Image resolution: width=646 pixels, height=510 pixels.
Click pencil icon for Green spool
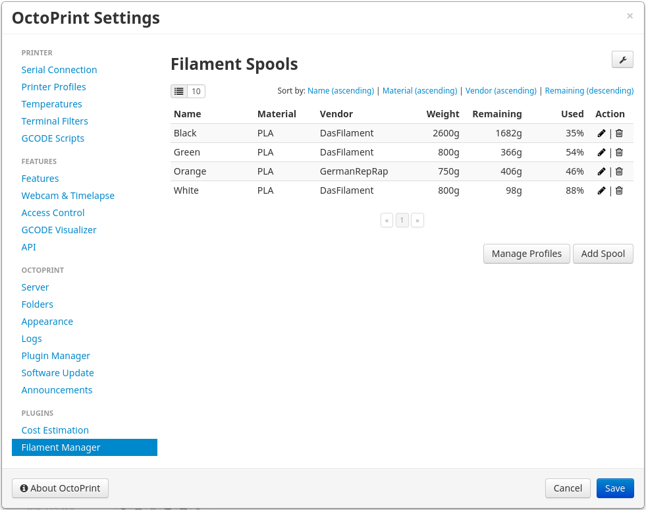pos(601,152)
